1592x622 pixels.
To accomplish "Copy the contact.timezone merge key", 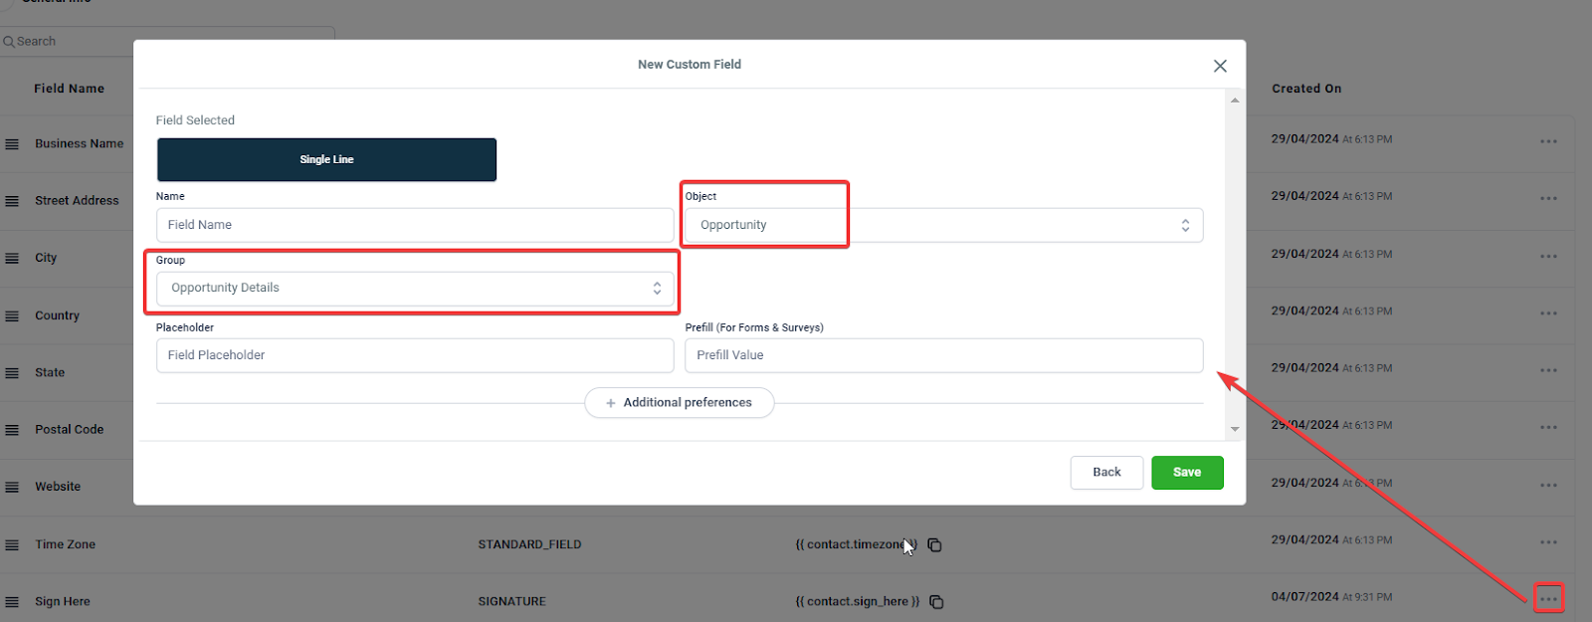I will [x=935, y=545].
